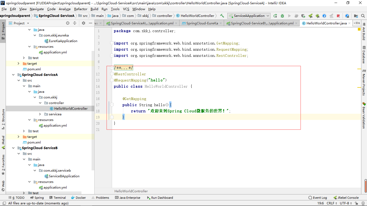Hide the Project panel with the arrow icon

[x=90, y=23]
